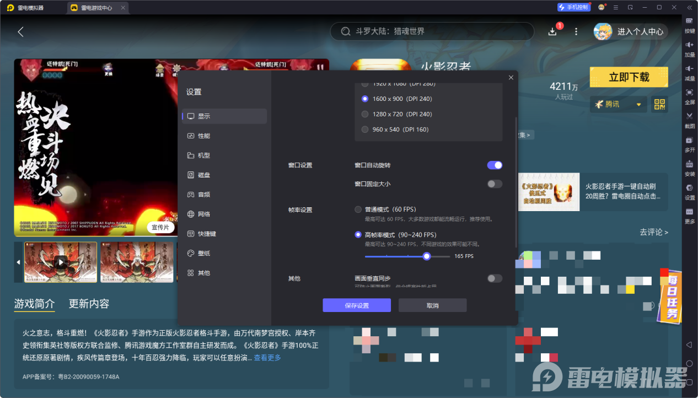
Task: Open the 火影忍者手游一键自动刷 article card
Action: click(x=593, y=192)
